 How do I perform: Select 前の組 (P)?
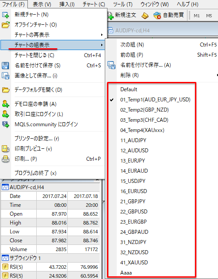162,55
